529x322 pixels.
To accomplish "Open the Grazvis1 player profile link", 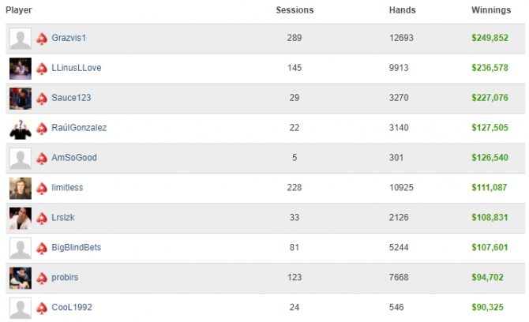I will coord(69,38).
